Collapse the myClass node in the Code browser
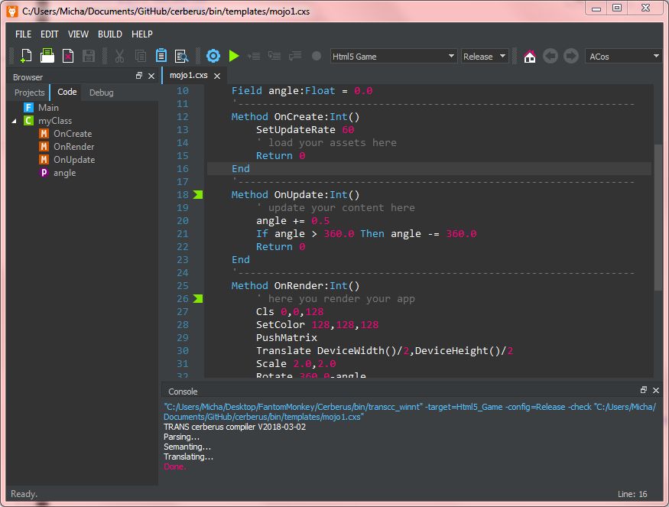This screenshot has width=669, height=507. pos(13,120)
